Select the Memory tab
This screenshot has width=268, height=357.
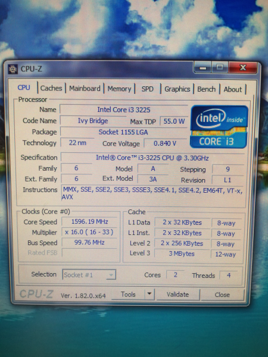point(119,89)
